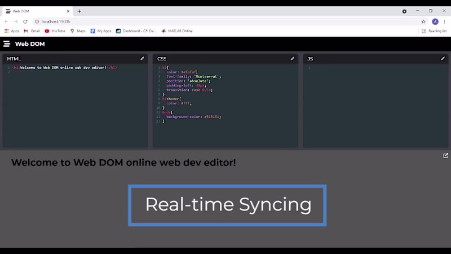Click the 'color: #afafaf' CSS line
451x254 pixels.
point(182,72)
